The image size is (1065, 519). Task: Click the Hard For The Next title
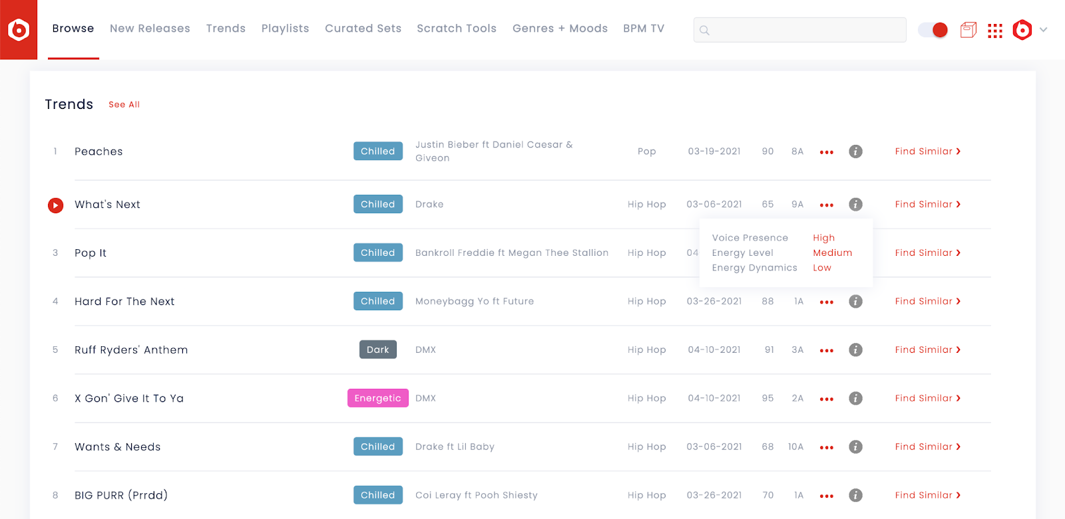[x=124, y=302]
